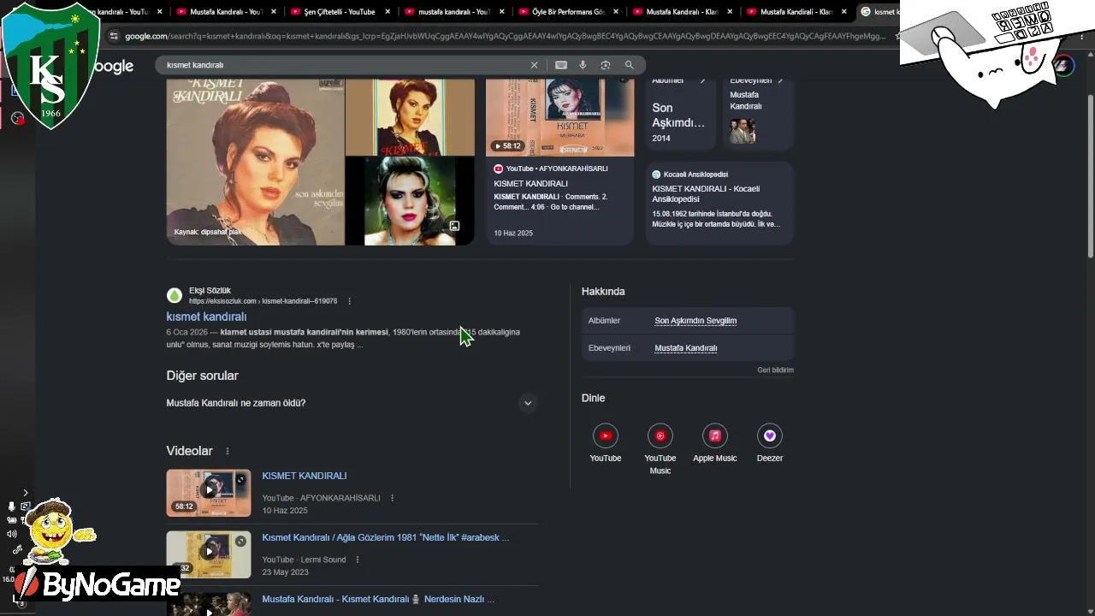This screenshot has width=1095, height=616.
Task: Click the Kocaeli Ansiklopedisi source icon
Action: pyautogui.click(x=656, y=175)
